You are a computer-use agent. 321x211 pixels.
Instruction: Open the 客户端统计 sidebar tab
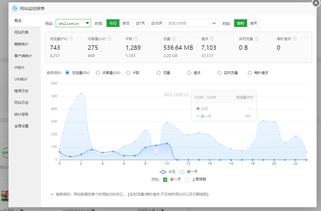(x=25, y=56)
